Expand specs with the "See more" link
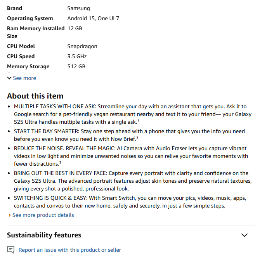Image resolution: width=274 pixels, height=270 pixels. (24, 78)
